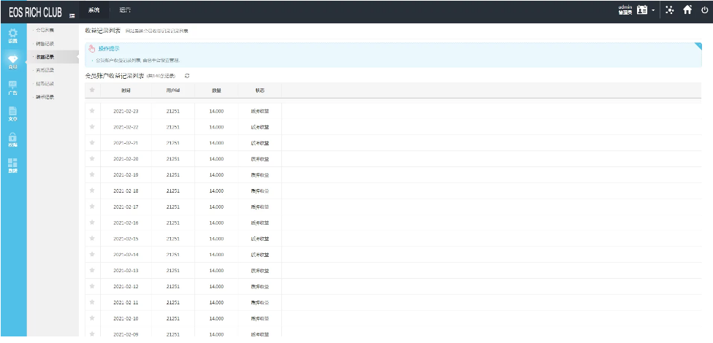713x343 pixels.
Task: Open the permissions lock icon in sidebar
Action: click(12, 139)
